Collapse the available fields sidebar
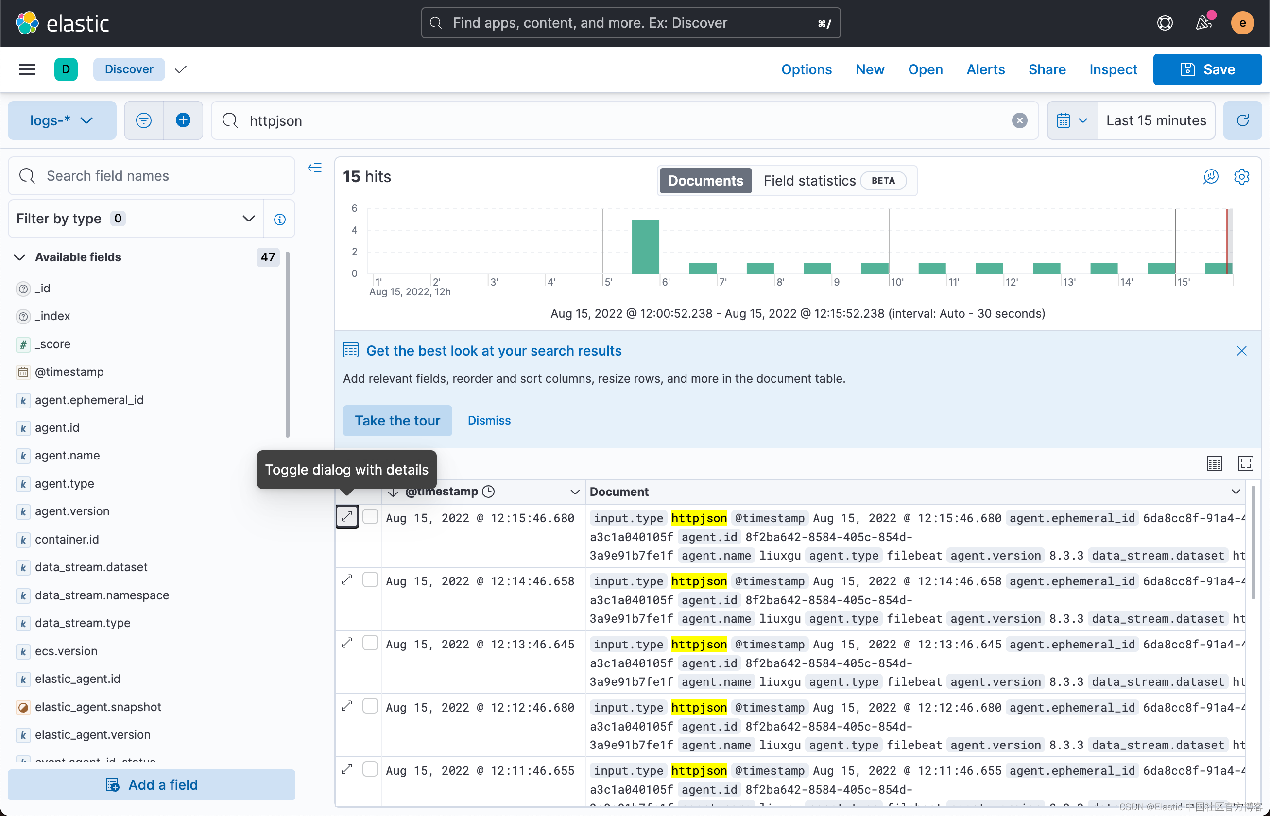Image resolution: width=1270 pixels, height=816 pixels. 314,168
